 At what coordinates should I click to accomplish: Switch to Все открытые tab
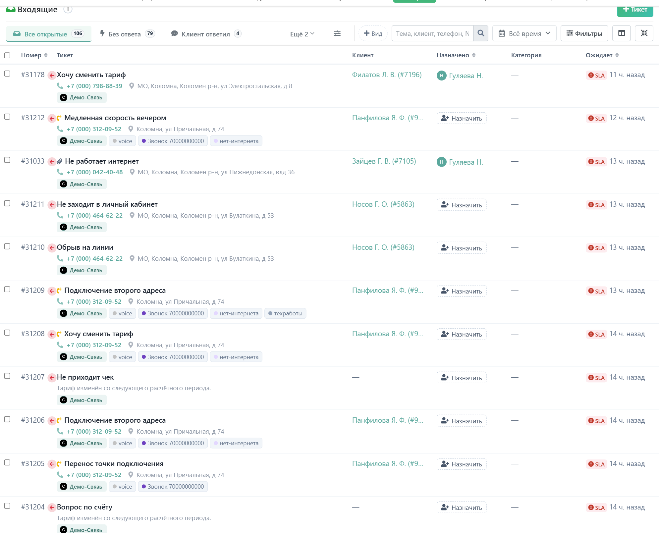click(49, 34)
